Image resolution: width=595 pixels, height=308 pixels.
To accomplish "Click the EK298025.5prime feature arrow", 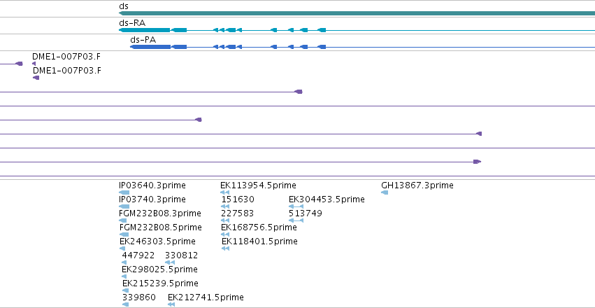I will point(124,276).
